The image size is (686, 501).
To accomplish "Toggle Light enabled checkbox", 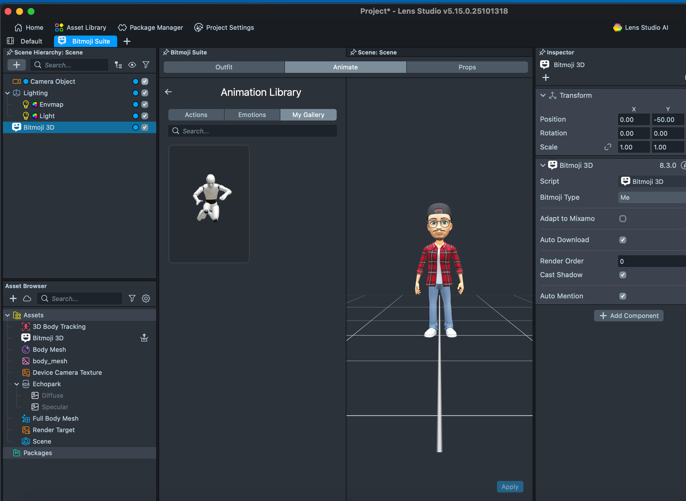I will point(145,116).
